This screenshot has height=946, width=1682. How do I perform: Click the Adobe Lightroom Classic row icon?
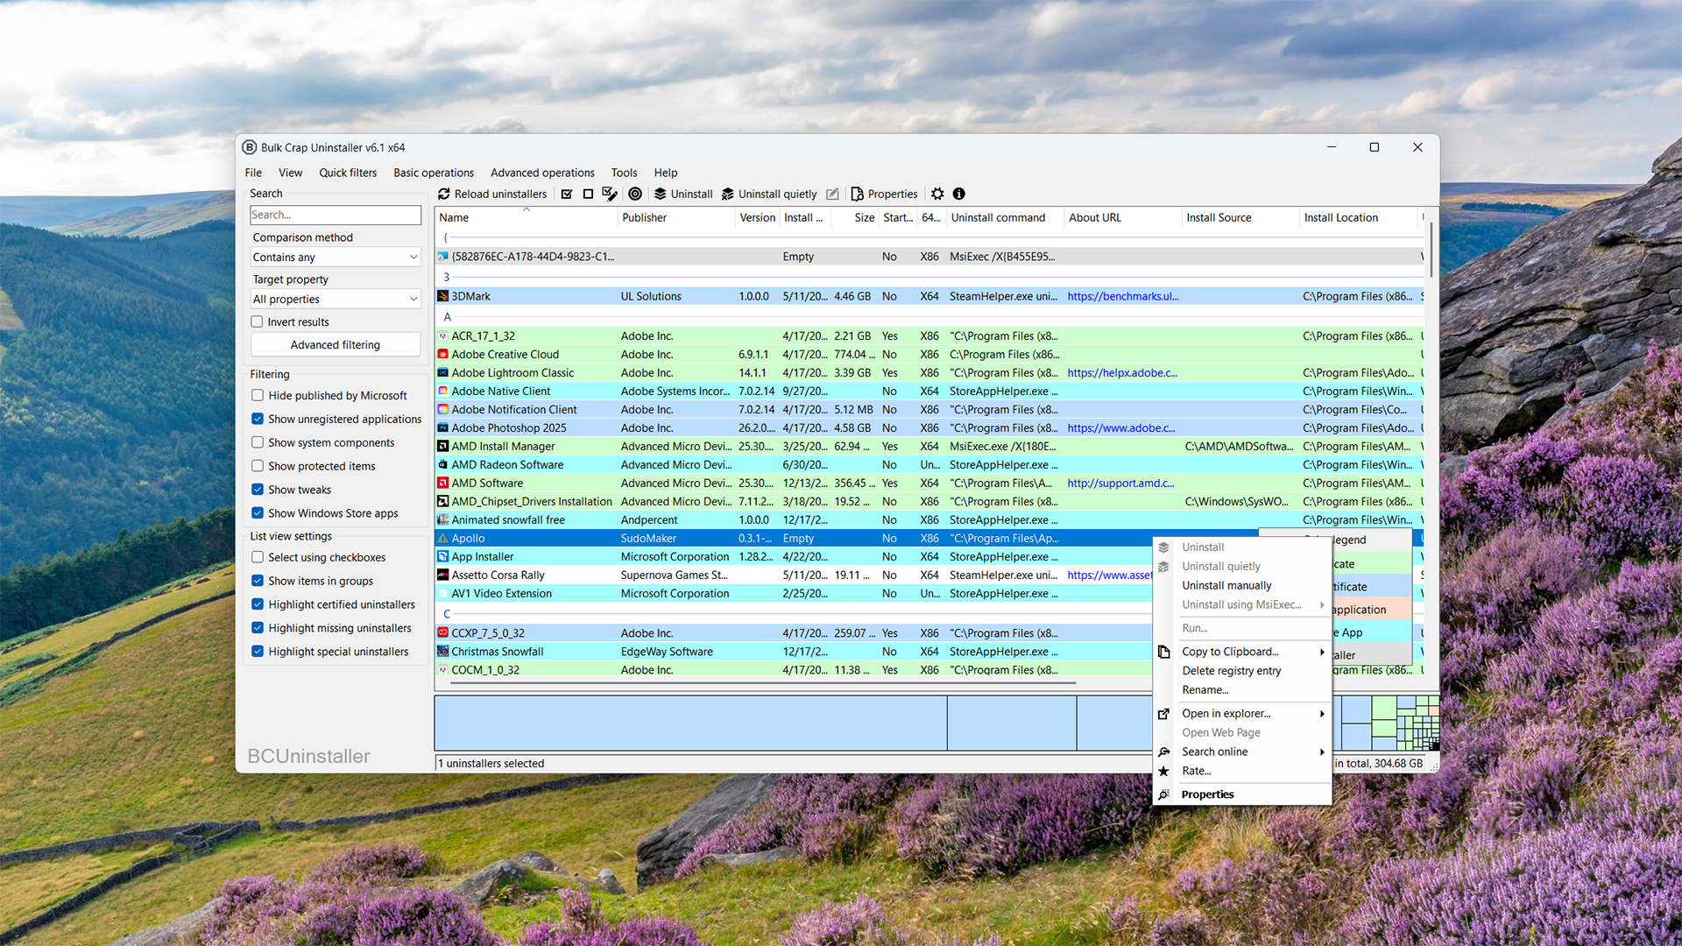[x=443, y=372]
